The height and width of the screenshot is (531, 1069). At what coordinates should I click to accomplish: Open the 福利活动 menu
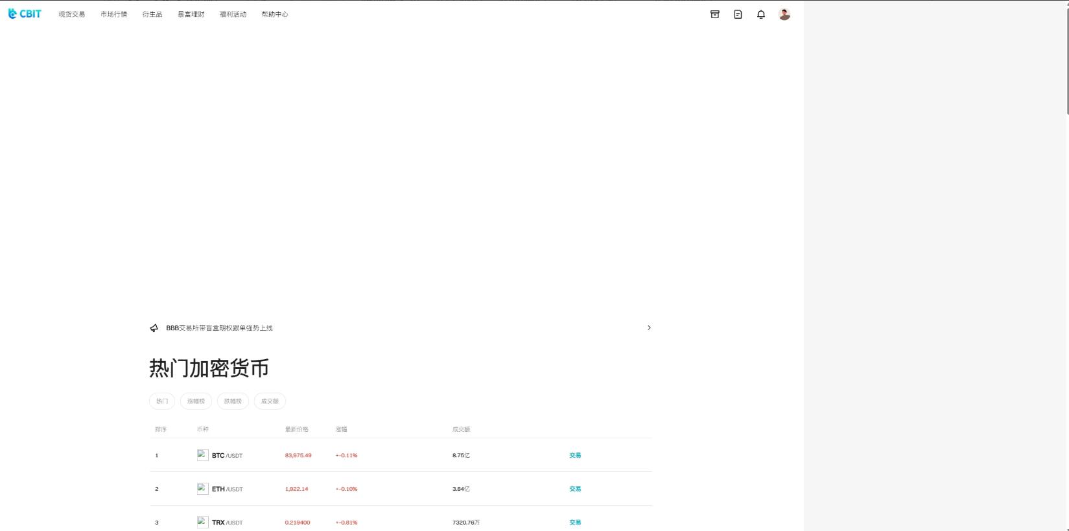tap(233, 14)
